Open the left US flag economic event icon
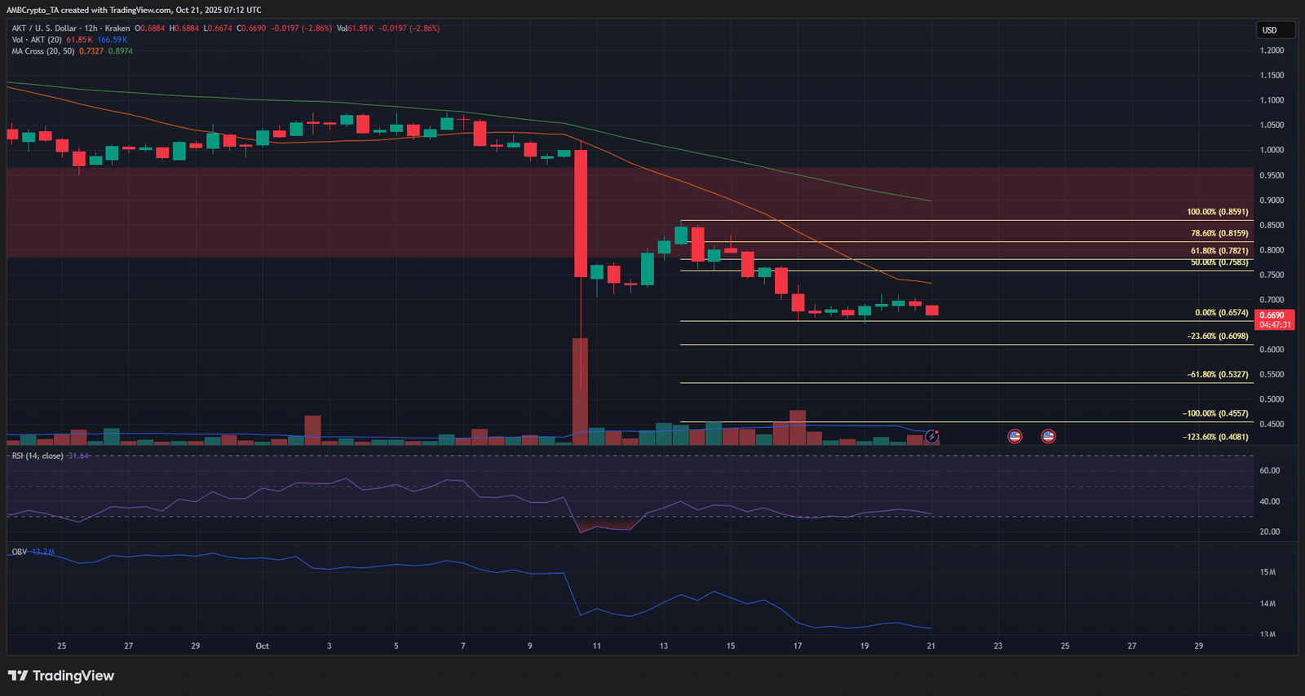 coord(1015,437)
